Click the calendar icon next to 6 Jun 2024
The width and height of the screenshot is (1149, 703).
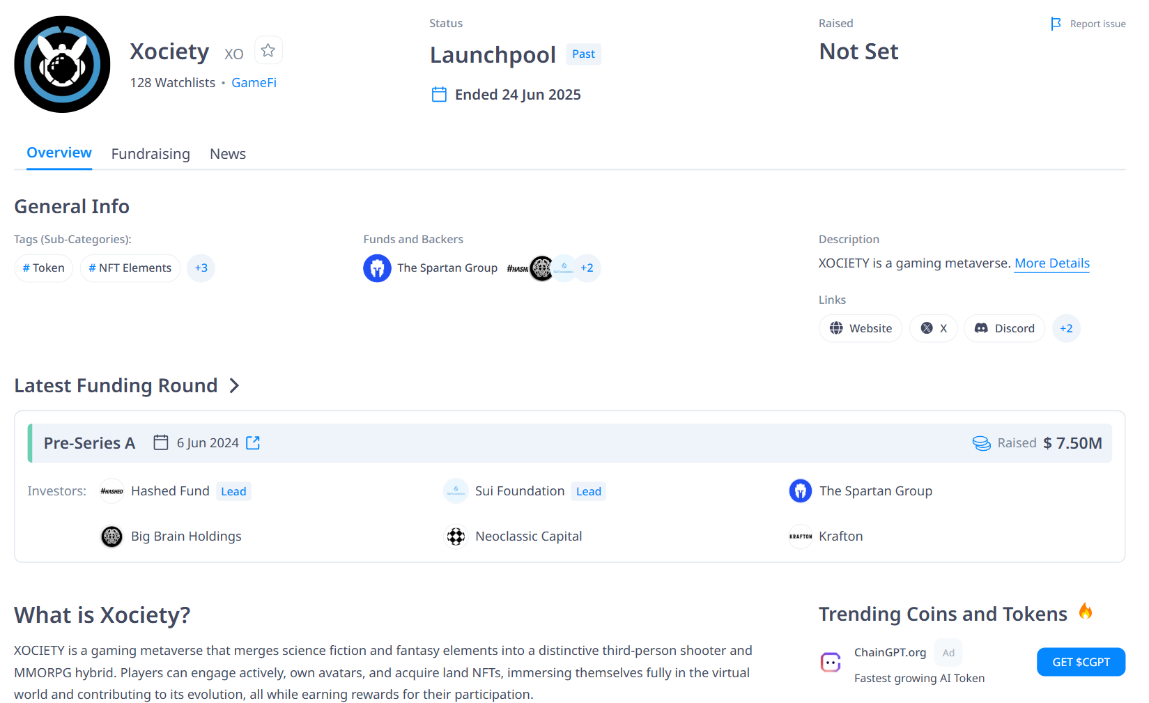pyautogui.click(x=161, y=442)
